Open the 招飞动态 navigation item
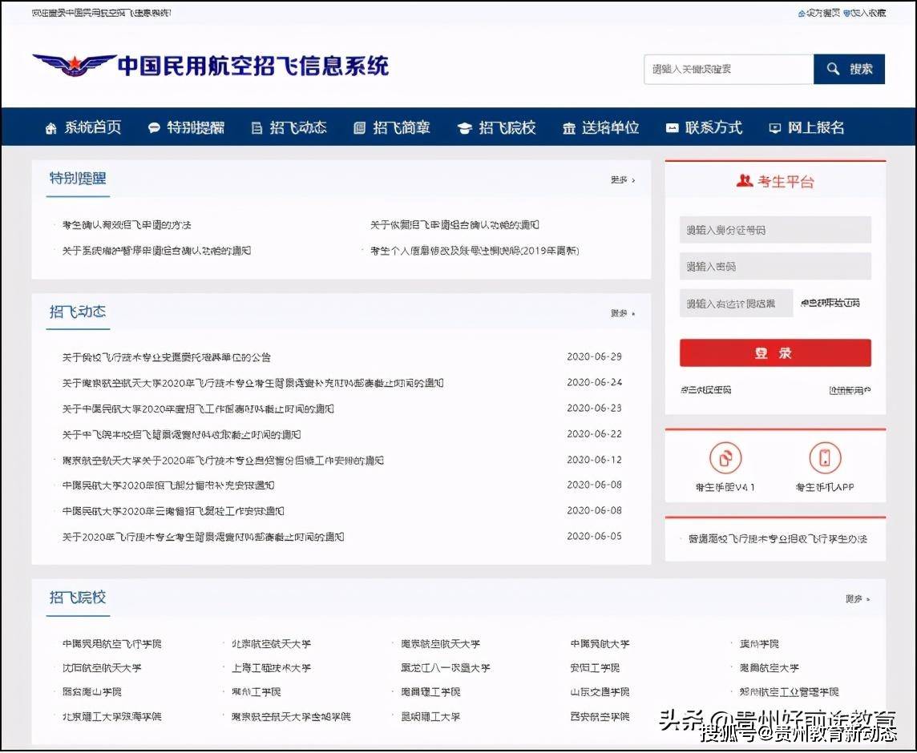Screen dimensions: 917x753 click(x=289, y=127)
